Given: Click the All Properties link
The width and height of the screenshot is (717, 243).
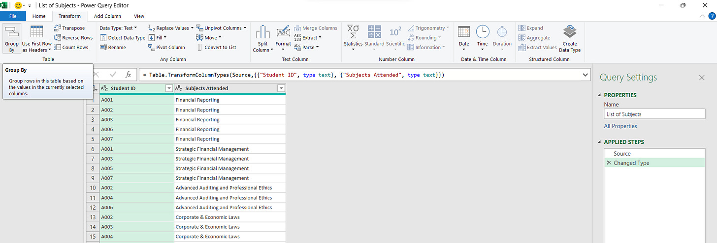Looking at the screenshot, I should [x=620, y=126].
